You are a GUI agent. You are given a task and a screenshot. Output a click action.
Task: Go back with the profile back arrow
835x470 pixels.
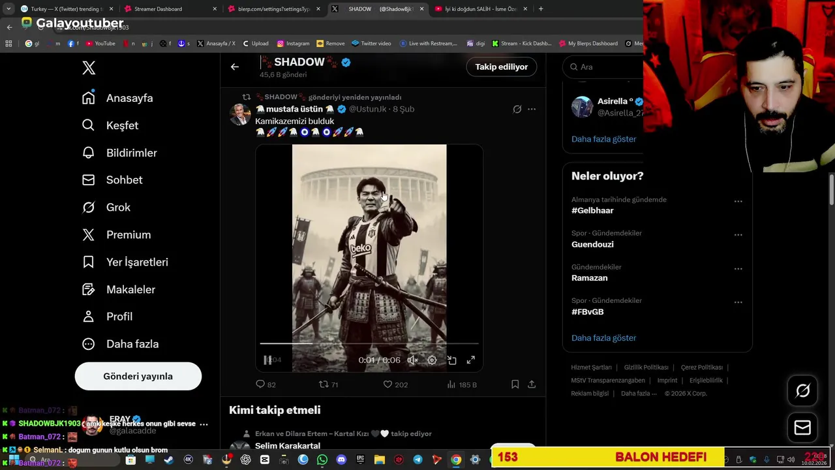pos(235,67)
